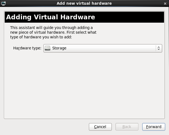This screenshot has width=169, height=135.
Task: Click the 'Adding Virtual Hardware' header banner
Action: tap(84, 17)
